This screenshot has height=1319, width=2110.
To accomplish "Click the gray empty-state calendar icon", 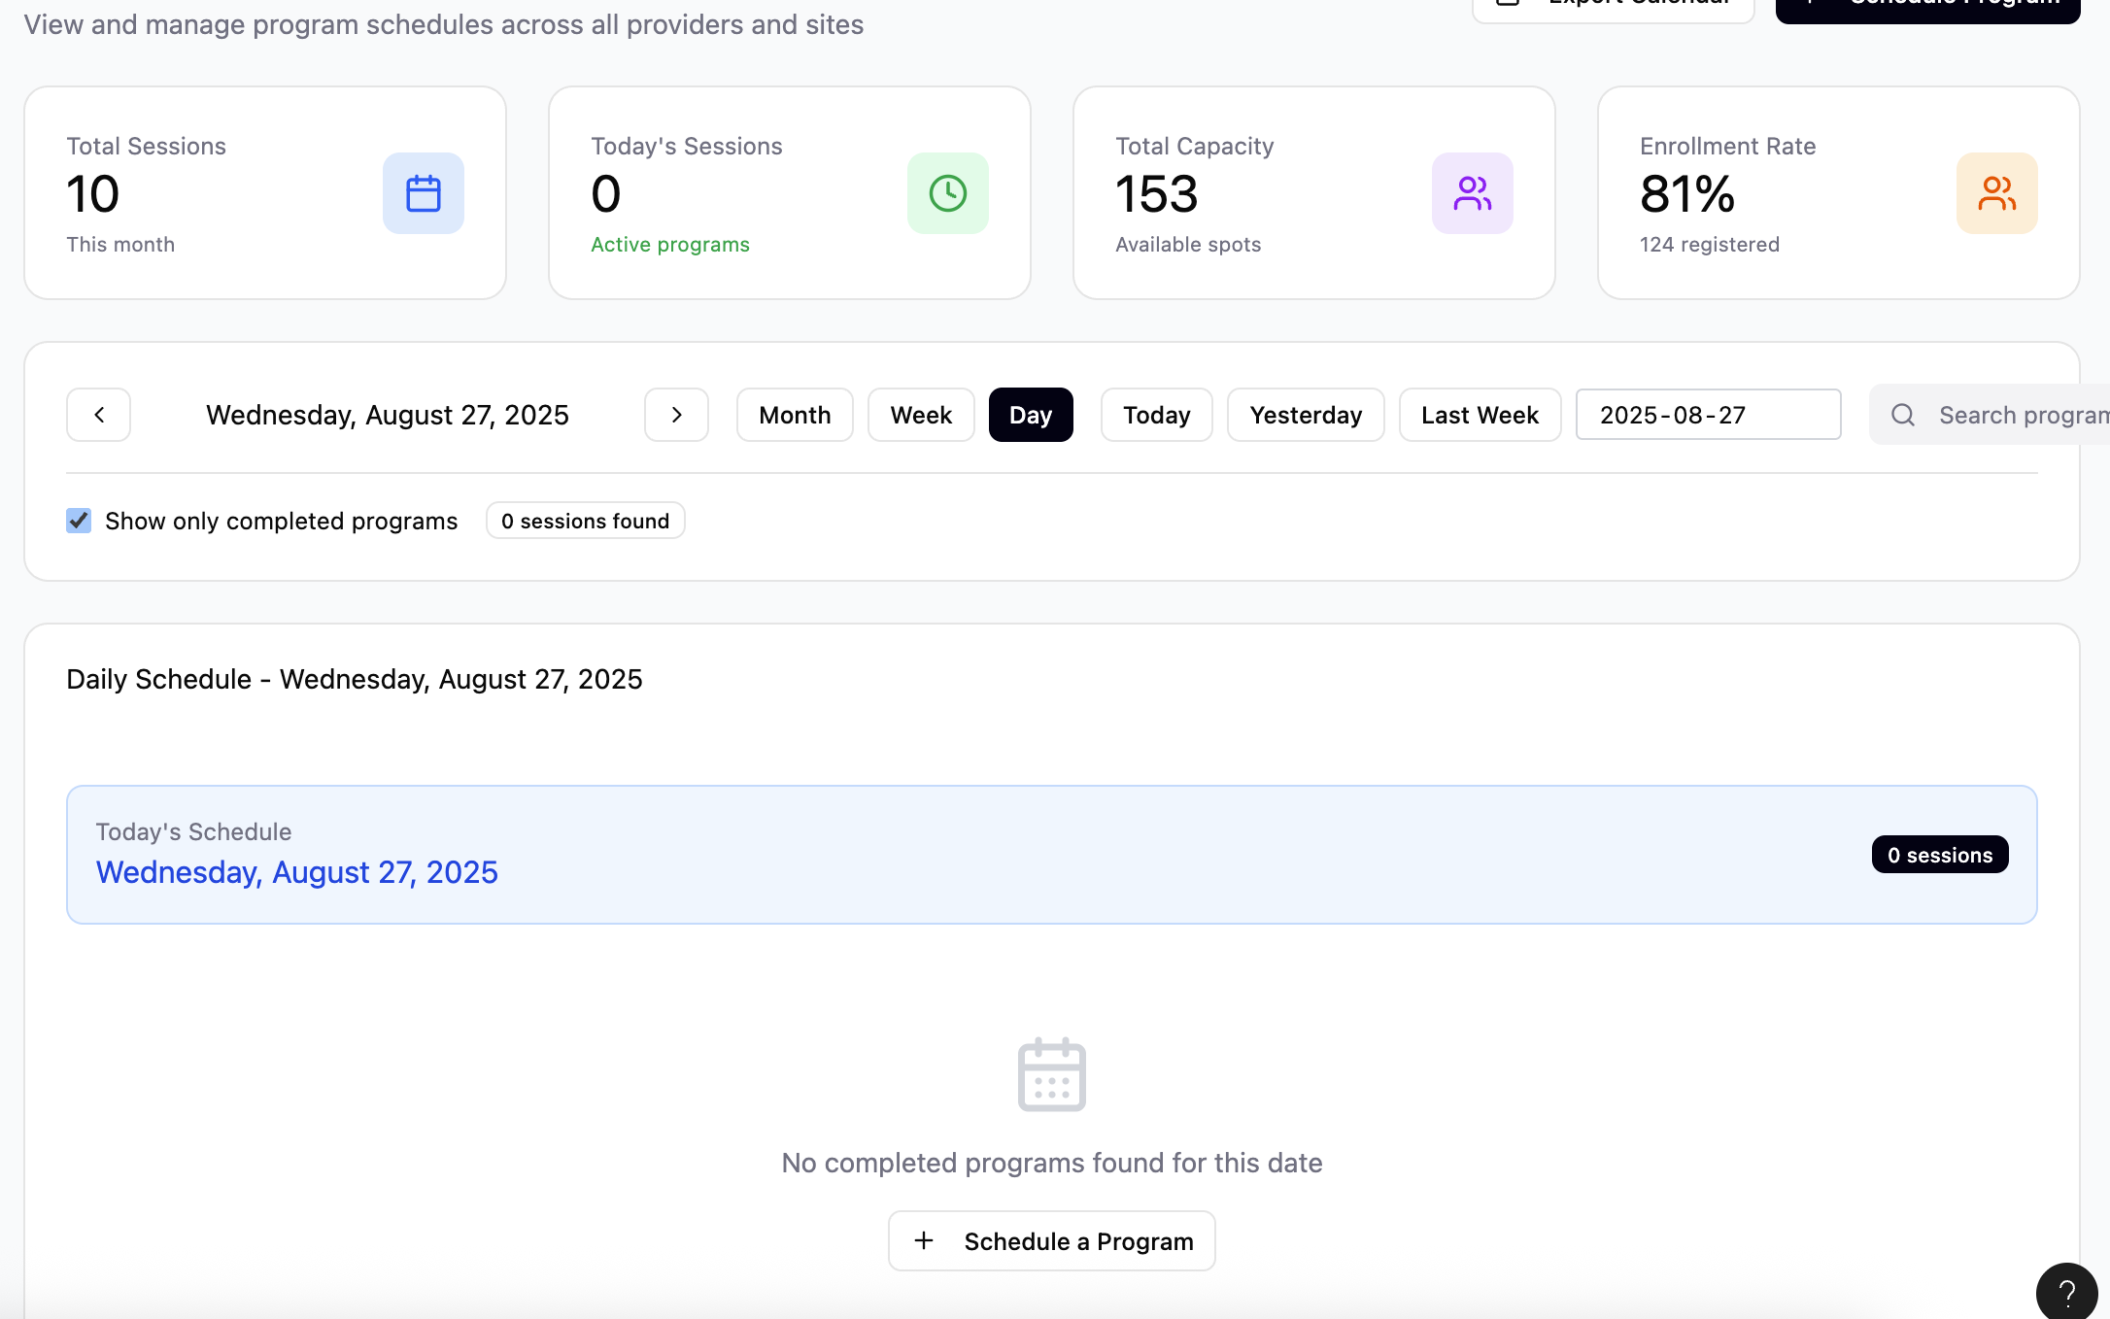I will coord(1051,1074).
